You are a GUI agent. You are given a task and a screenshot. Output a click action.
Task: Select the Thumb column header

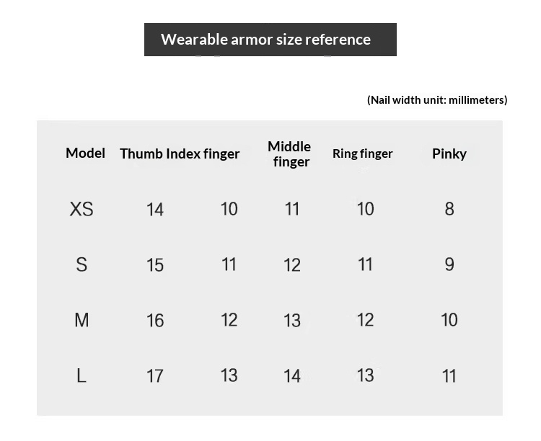coord(141,153)
